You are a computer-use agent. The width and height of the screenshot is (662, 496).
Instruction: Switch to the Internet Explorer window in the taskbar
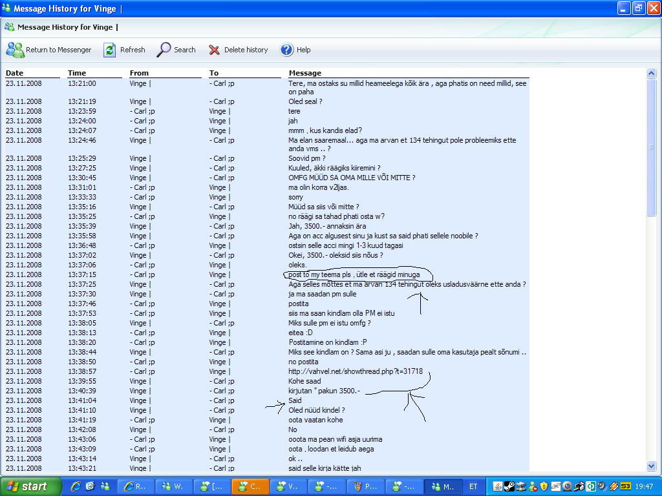(x=138, y=486)
